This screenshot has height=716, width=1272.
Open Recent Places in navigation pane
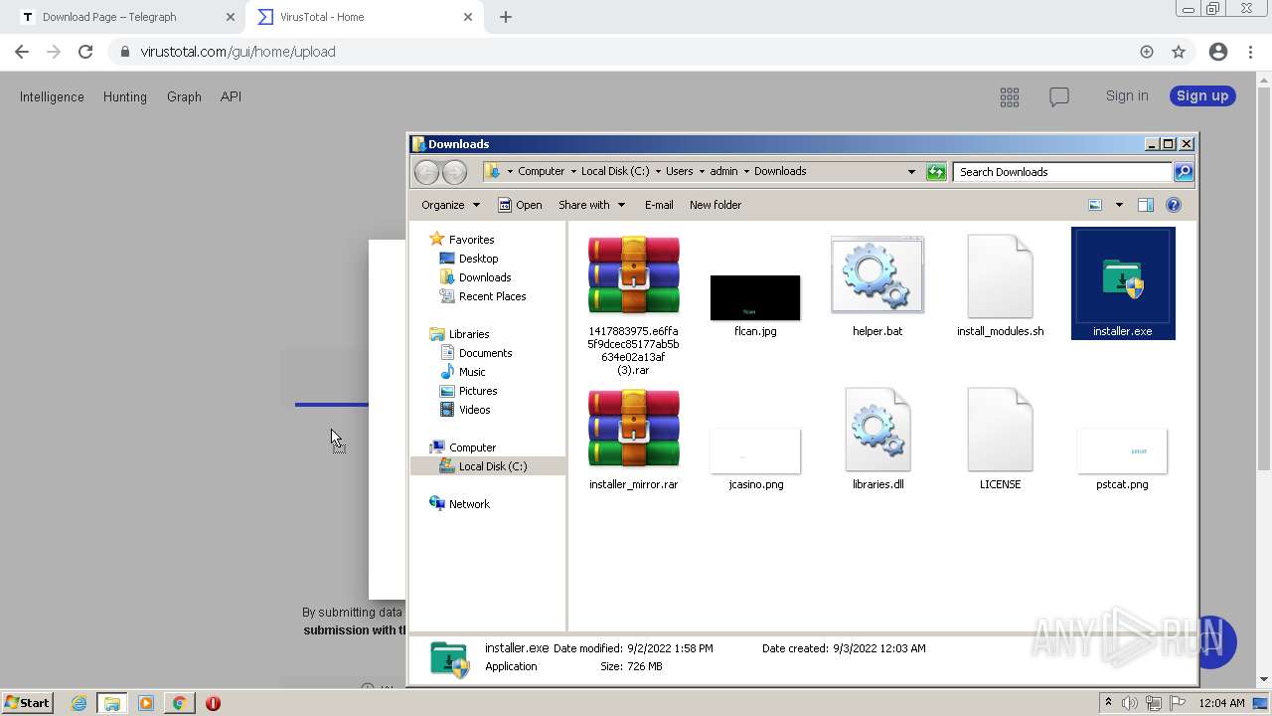(x=492, y=296)
